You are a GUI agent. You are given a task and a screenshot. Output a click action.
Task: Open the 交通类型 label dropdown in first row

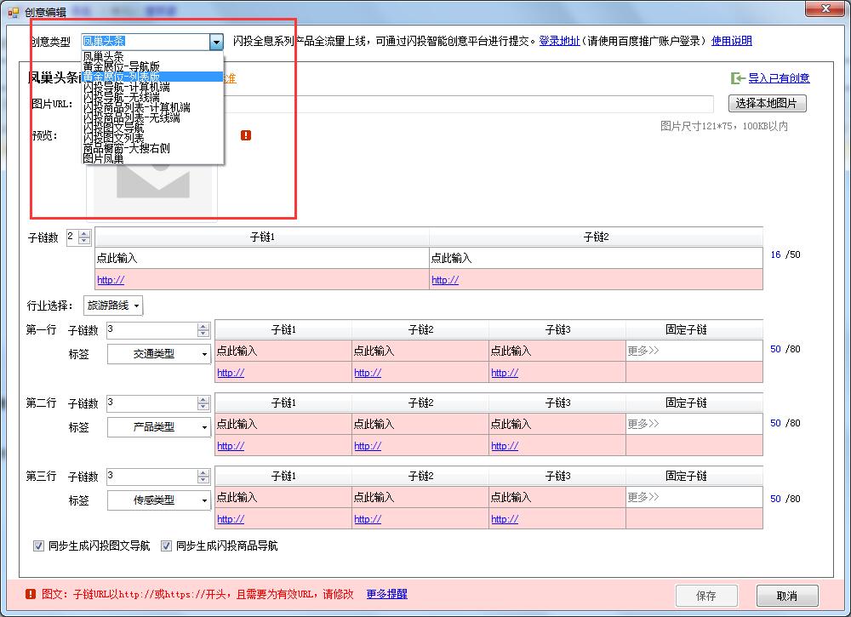click(159, 354)
